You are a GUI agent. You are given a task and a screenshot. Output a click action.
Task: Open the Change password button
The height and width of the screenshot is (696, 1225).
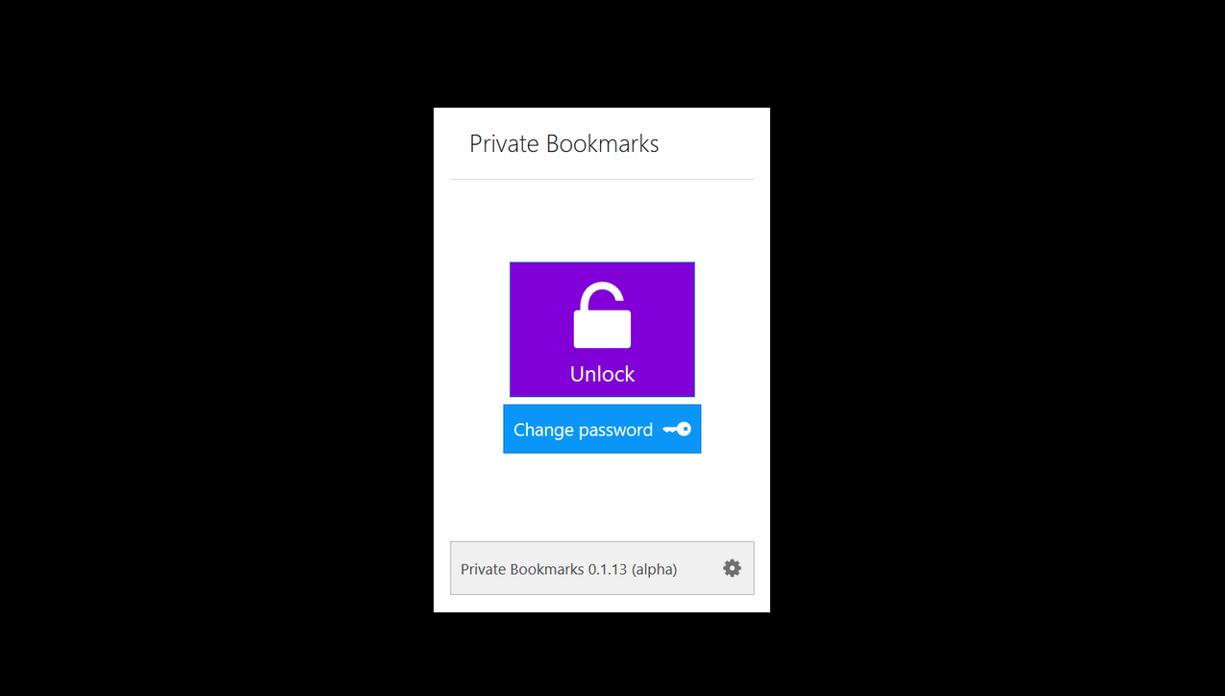[602, 429]
